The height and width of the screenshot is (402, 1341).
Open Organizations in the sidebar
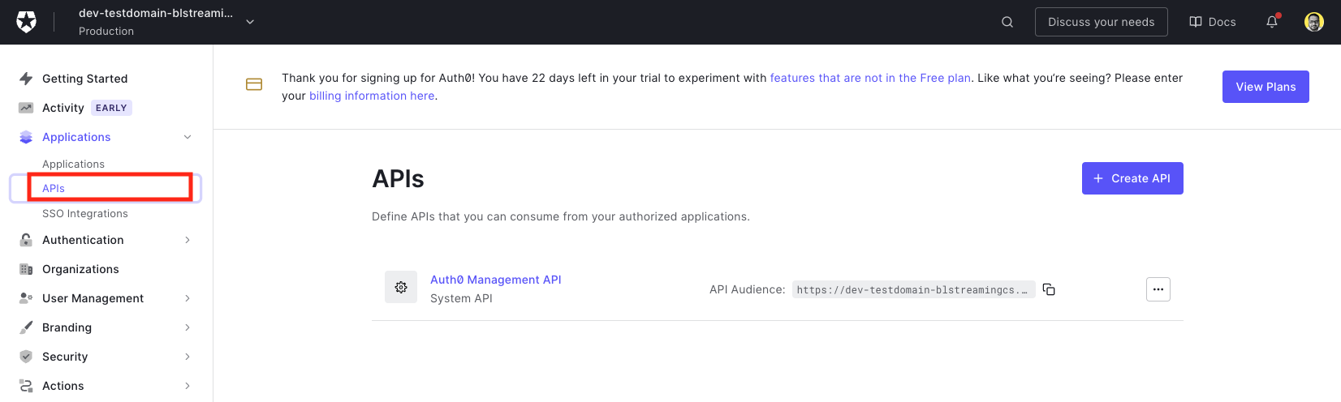[x=80, y=269]
